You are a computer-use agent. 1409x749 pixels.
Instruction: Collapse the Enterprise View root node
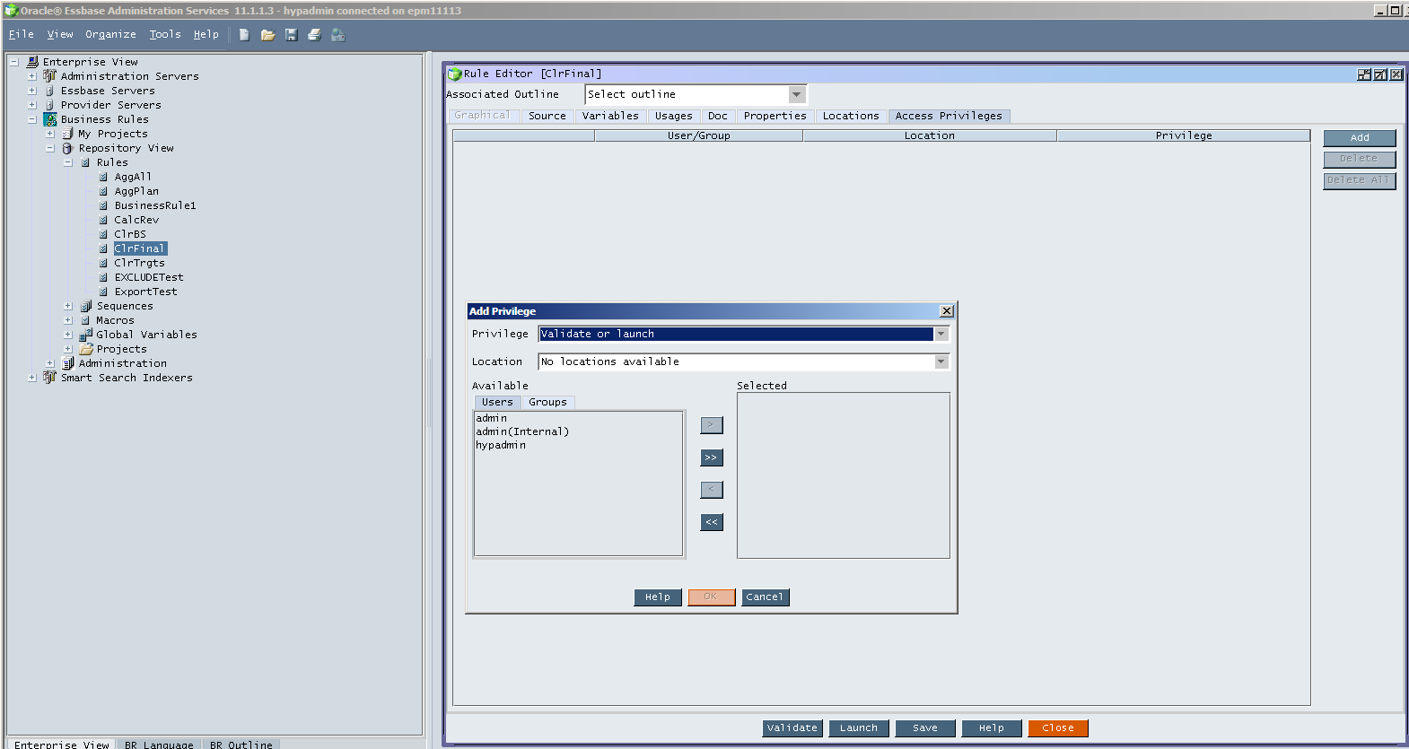tap(14, 62)
